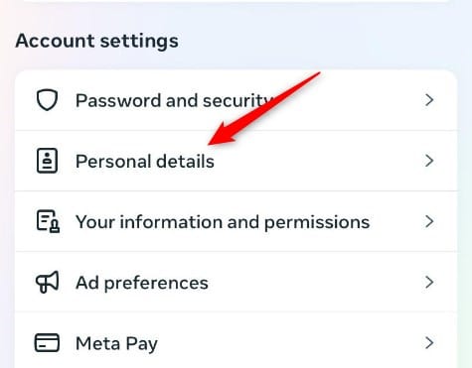Click the Meta Pay row chevron arrow
The width and height of the screenshot is (472, 368).
point(429,343)
